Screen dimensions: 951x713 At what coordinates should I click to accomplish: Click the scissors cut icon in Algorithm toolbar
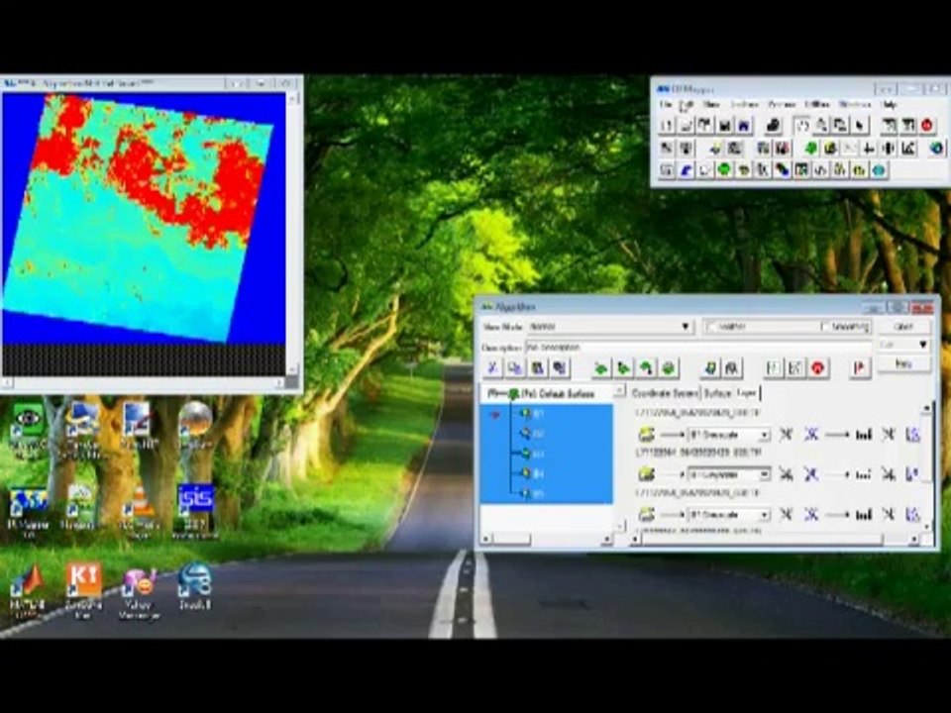[493, 367]
